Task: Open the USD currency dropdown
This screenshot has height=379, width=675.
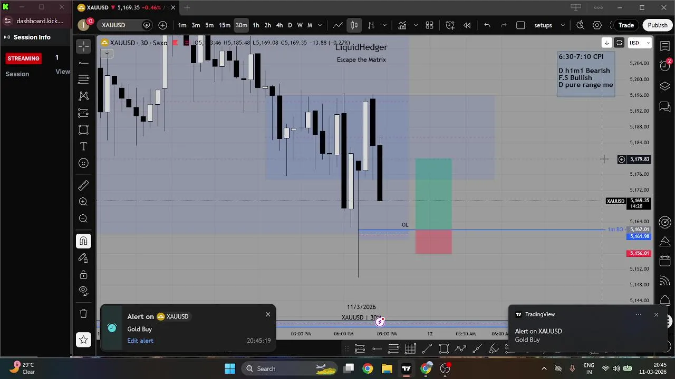Action: coord(640,43)
